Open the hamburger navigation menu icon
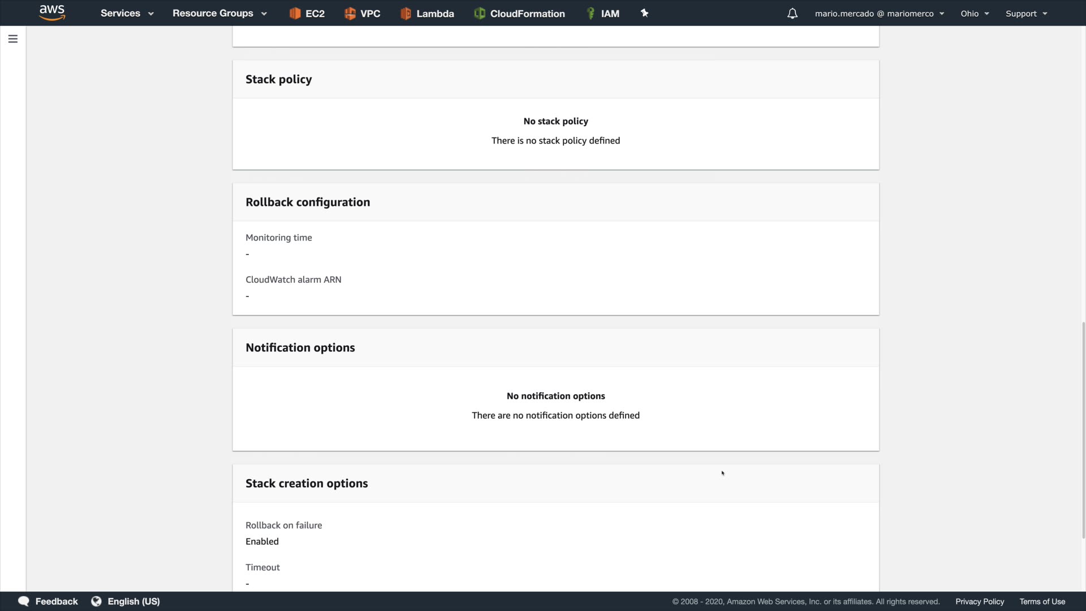The width and height of the screenshot is (1086, 611). 13,39
